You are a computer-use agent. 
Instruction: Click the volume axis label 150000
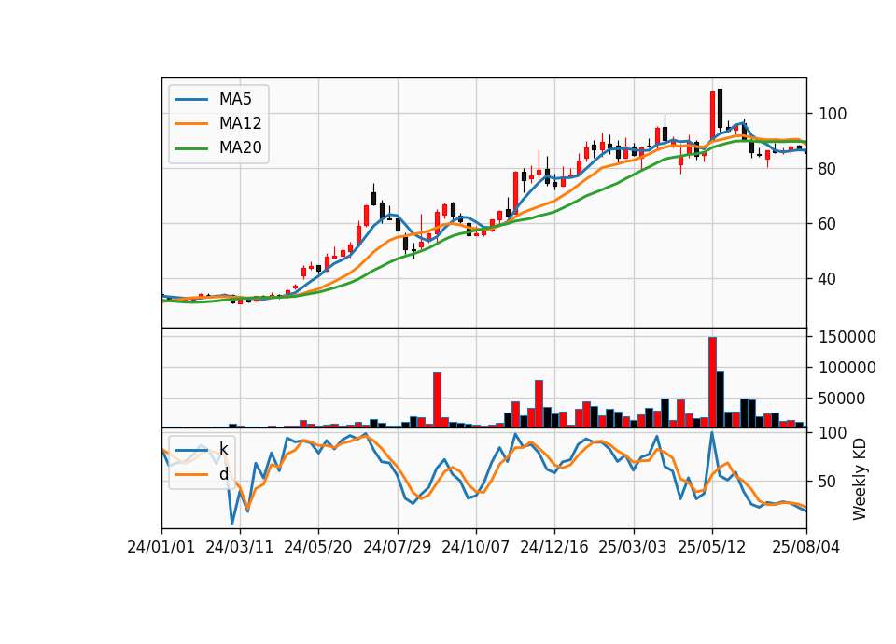[x=847, y=337]
